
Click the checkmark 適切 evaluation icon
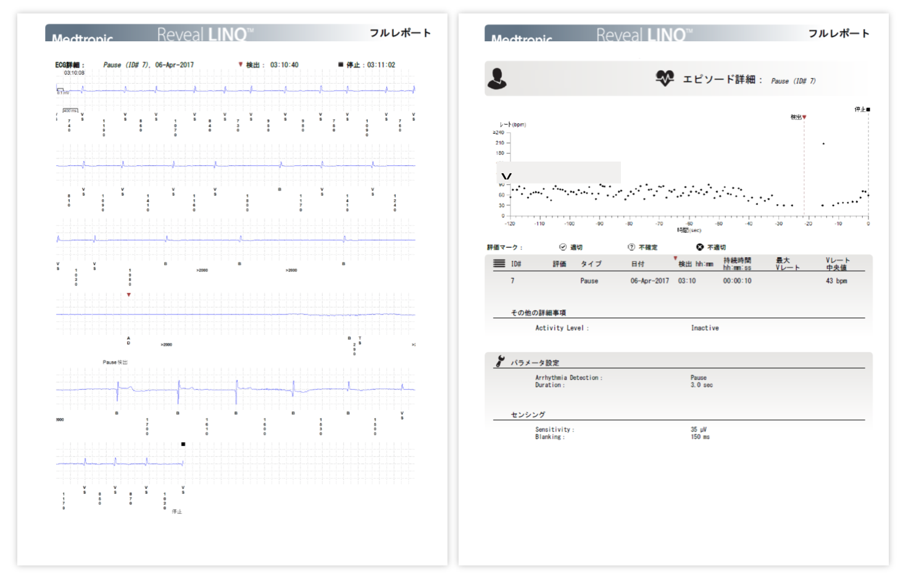pyautogui.click(x=563, y=247)
